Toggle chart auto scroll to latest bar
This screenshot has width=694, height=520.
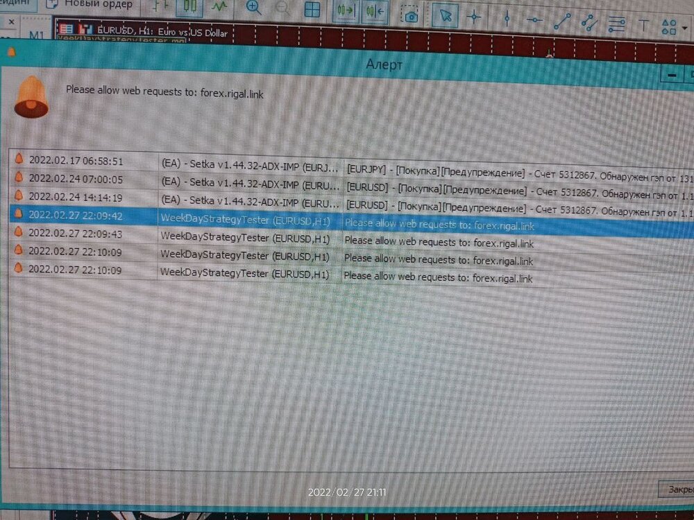345,10
